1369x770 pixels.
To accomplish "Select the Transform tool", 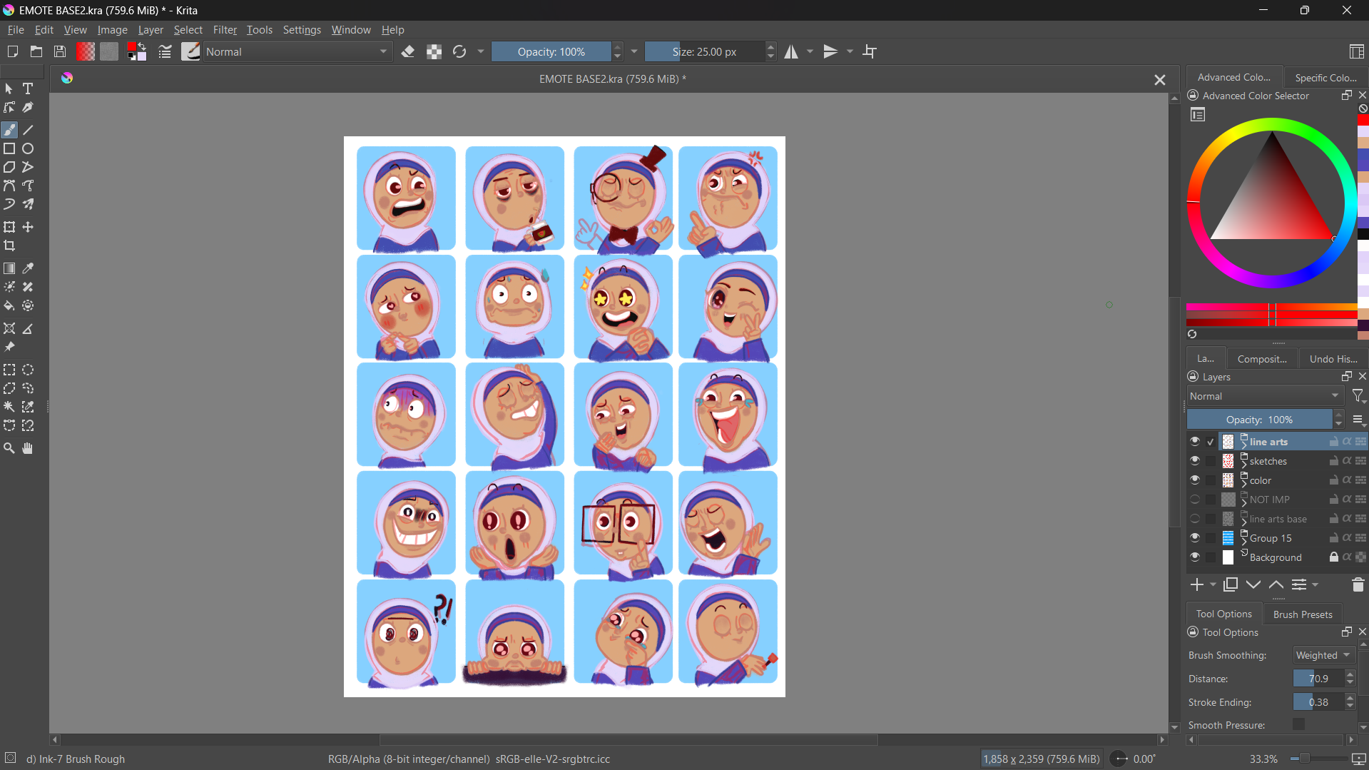I will (9, 228).
